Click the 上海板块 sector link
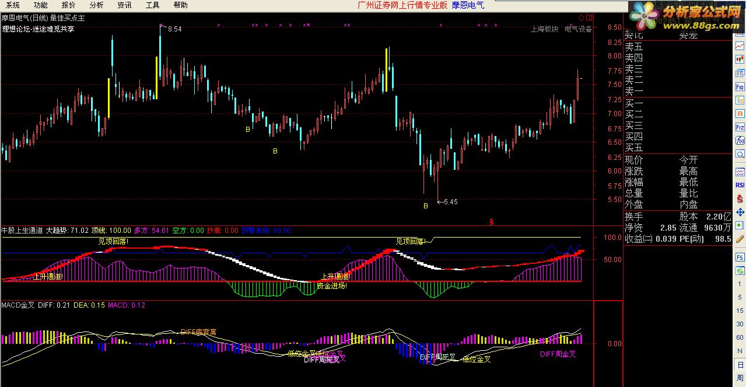Screen dimensions: 746x387 click(544, 29)
